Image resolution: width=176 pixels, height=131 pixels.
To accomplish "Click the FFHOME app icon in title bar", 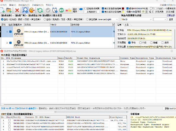I will (x=1, y=1).
